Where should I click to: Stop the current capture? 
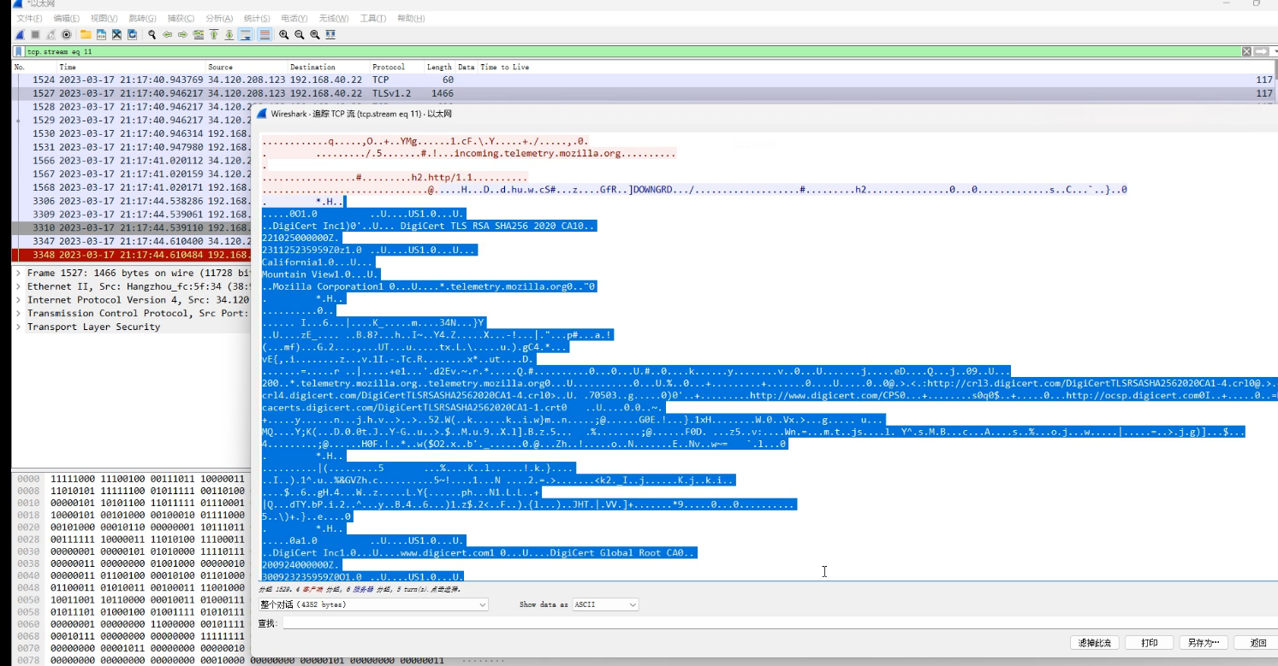click(33, 34)
